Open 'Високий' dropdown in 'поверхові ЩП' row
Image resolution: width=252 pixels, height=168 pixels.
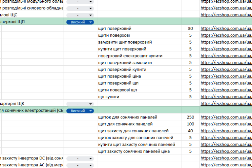point(80,22)
